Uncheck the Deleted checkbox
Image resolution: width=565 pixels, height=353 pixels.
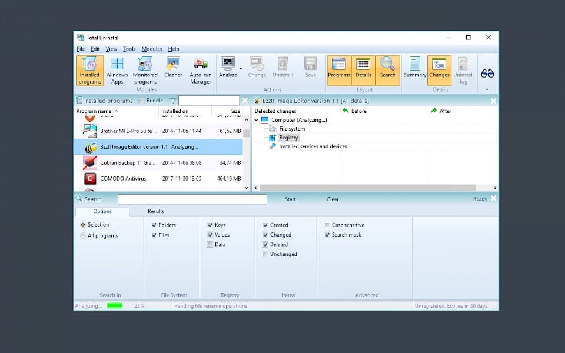[265, 245]
